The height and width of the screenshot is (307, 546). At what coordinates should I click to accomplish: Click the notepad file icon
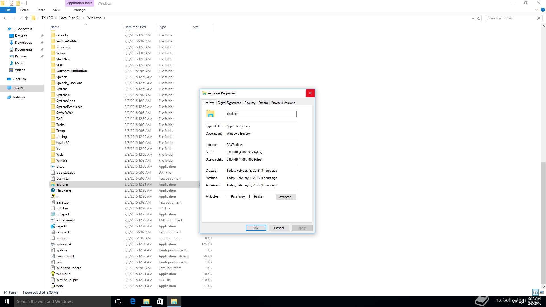(53, 214)
